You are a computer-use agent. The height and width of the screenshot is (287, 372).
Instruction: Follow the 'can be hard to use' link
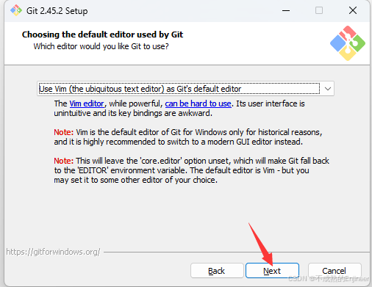198,103
